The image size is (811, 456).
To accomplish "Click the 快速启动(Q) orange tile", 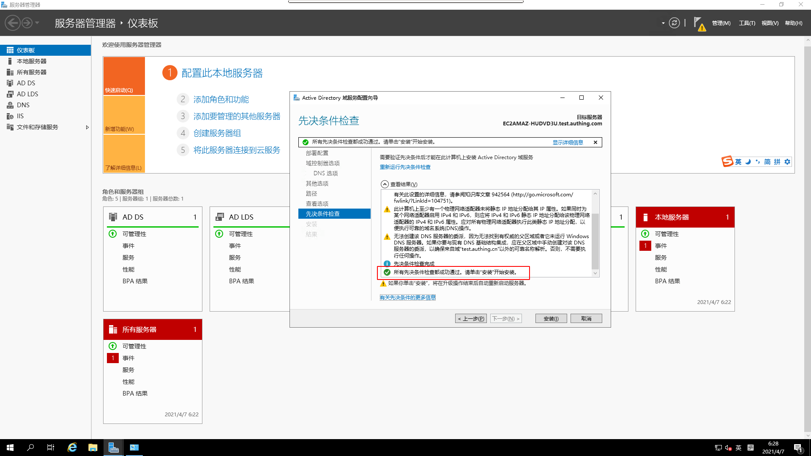I will pyautogui.click(x=124, y=76).
